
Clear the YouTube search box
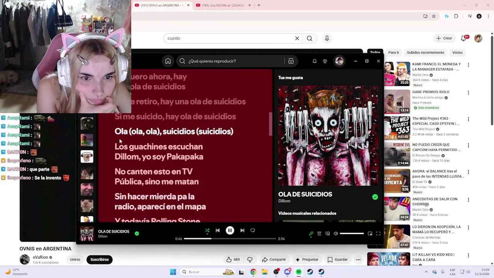[297, 38]
